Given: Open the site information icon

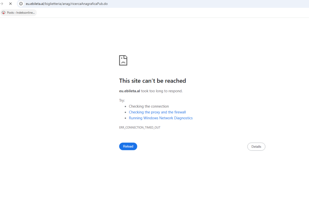Looking at the screenshot, I should pyautogui.click(x=21, y=4).
